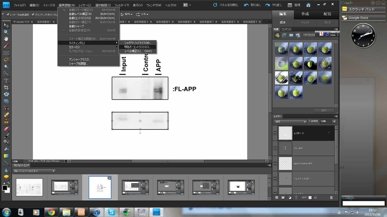Choose 自動コントラスト menu item
The image size is (387, 217).
89,18
